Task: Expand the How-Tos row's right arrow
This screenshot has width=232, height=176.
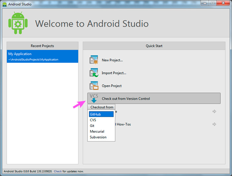Action: (x=214, y=124)
